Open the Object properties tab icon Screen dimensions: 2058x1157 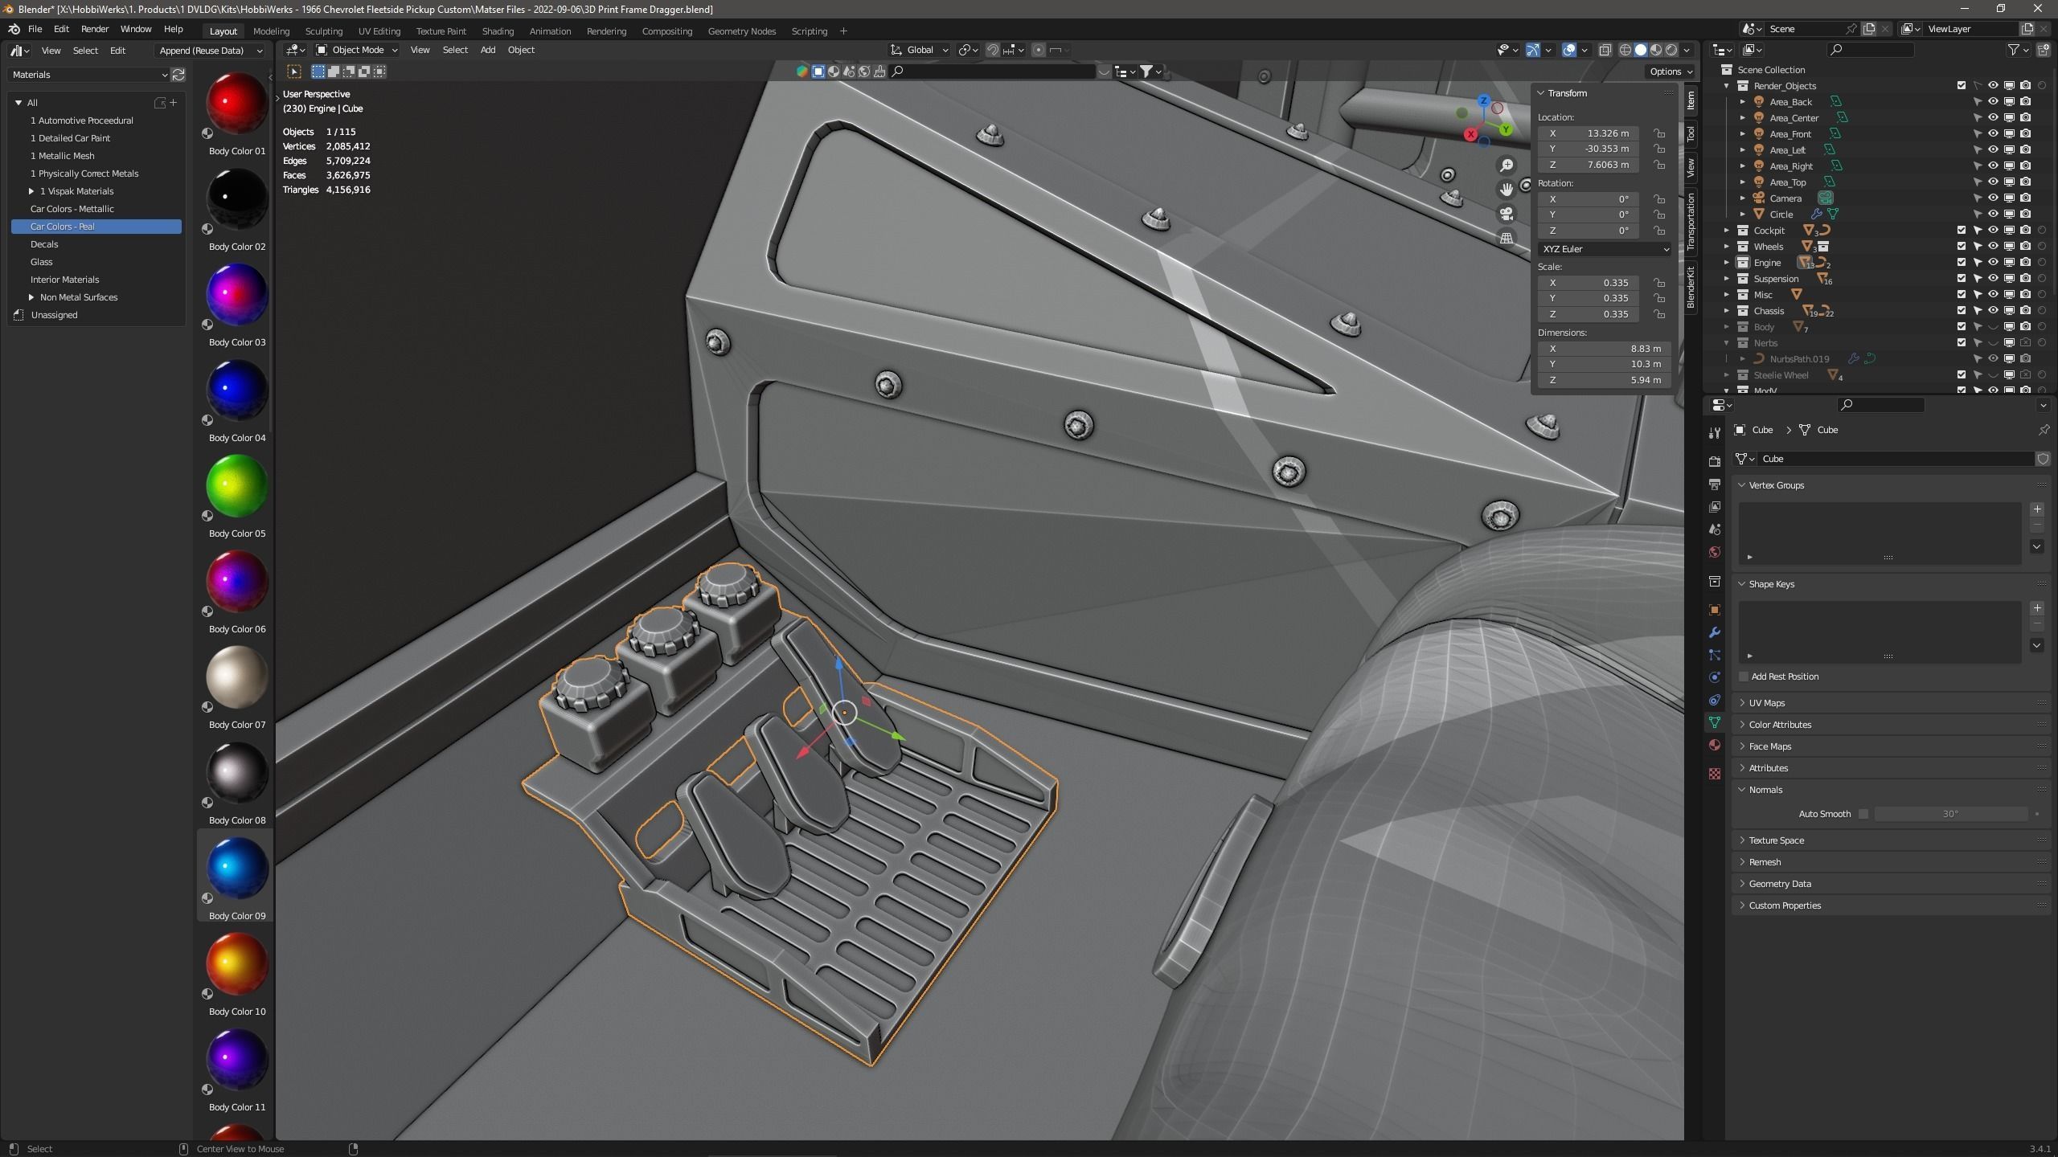click(x=1715, y=610)
